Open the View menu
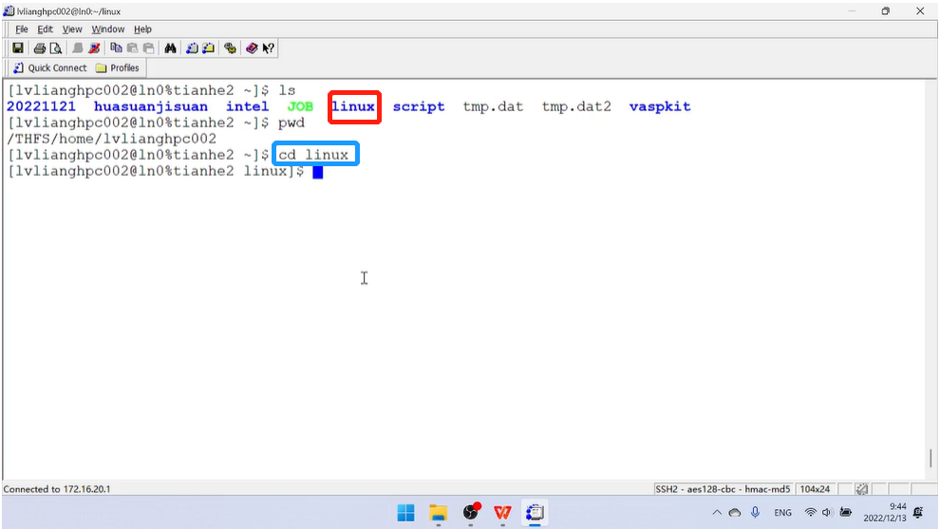940x529 pixels. (x=72, y=28)
